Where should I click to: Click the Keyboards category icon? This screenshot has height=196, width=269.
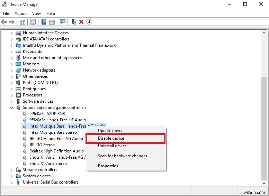coord(18,52)
